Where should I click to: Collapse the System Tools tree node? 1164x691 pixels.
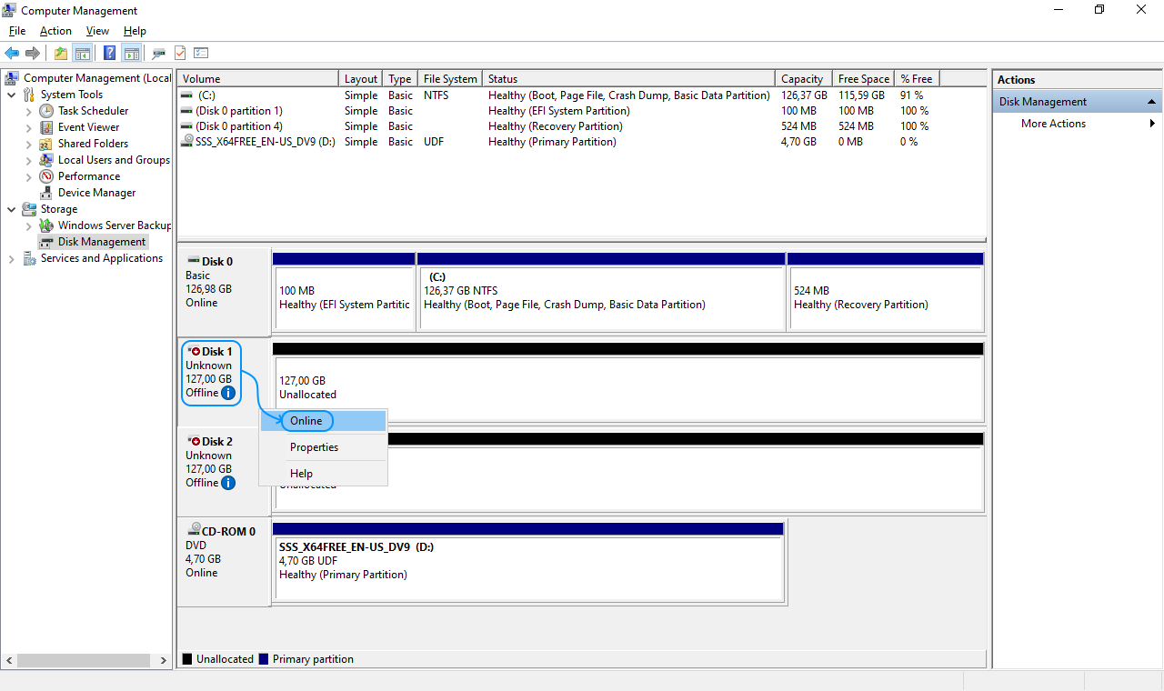pyautogui.click(x=11, y=95)
